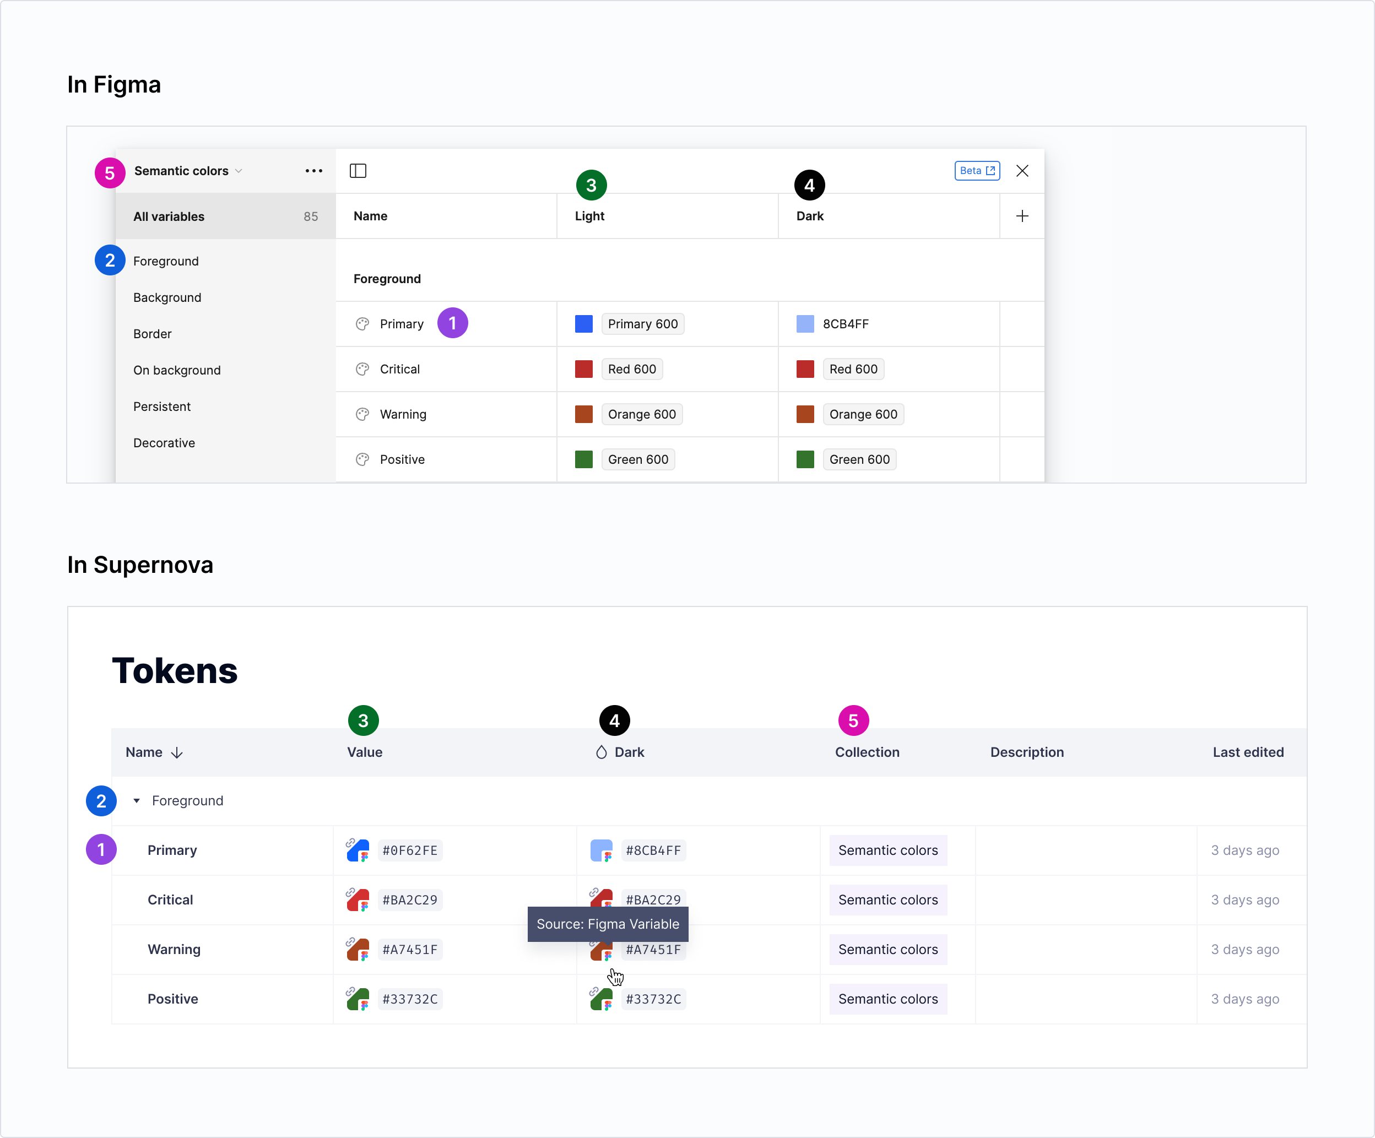This screenshot has width=1375, height=1138.
Task: Click the Last edited column header
Action: coord(1248,752)
